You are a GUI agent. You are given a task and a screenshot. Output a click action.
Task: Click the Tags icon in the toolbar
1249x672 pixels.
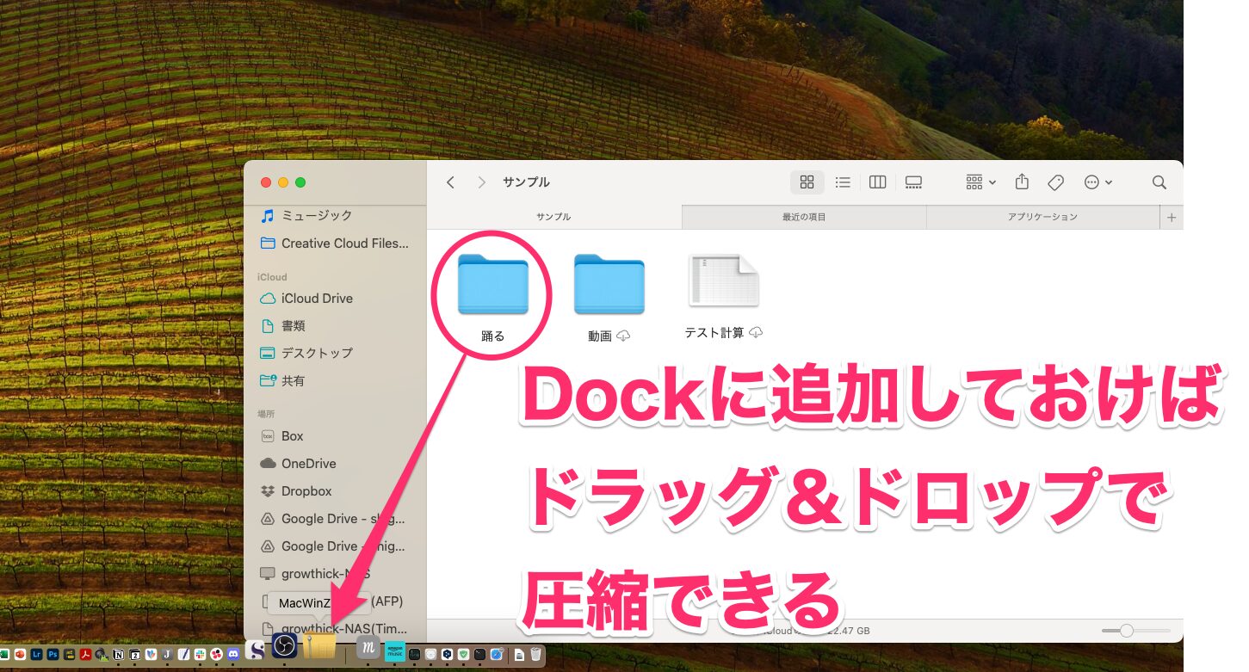pyautogui.click(x=1055, y=182)
